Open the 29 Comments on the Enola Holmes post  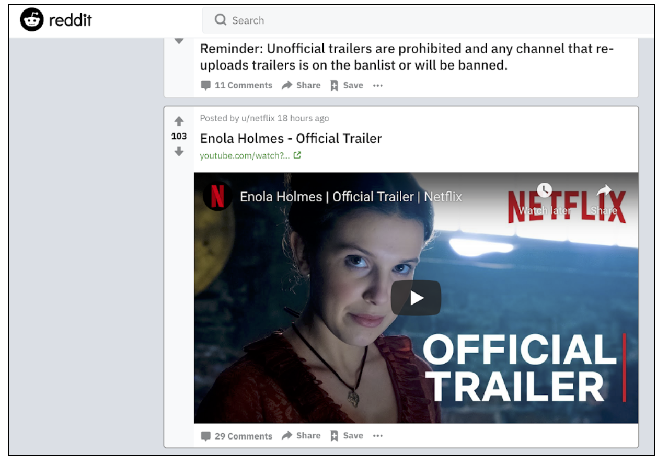pos(237,436)
